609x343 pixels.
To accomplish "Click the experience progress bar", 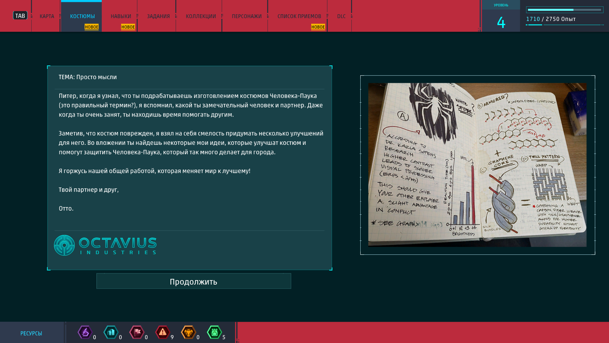I will coord(565,10).
